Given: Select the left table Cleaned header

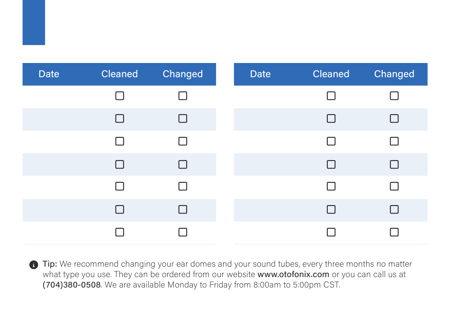Looking at the screenshot, I should tap(120, 74).
